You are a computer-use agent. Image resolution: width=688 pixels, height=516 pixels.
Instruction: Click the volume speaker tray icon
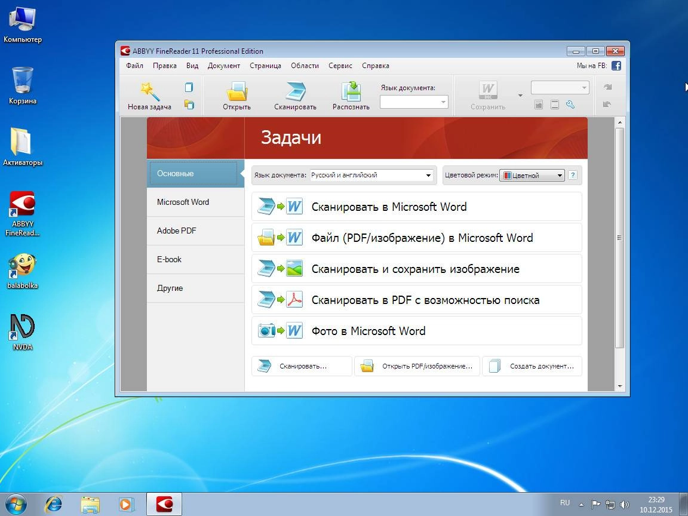tap(624, 505)
